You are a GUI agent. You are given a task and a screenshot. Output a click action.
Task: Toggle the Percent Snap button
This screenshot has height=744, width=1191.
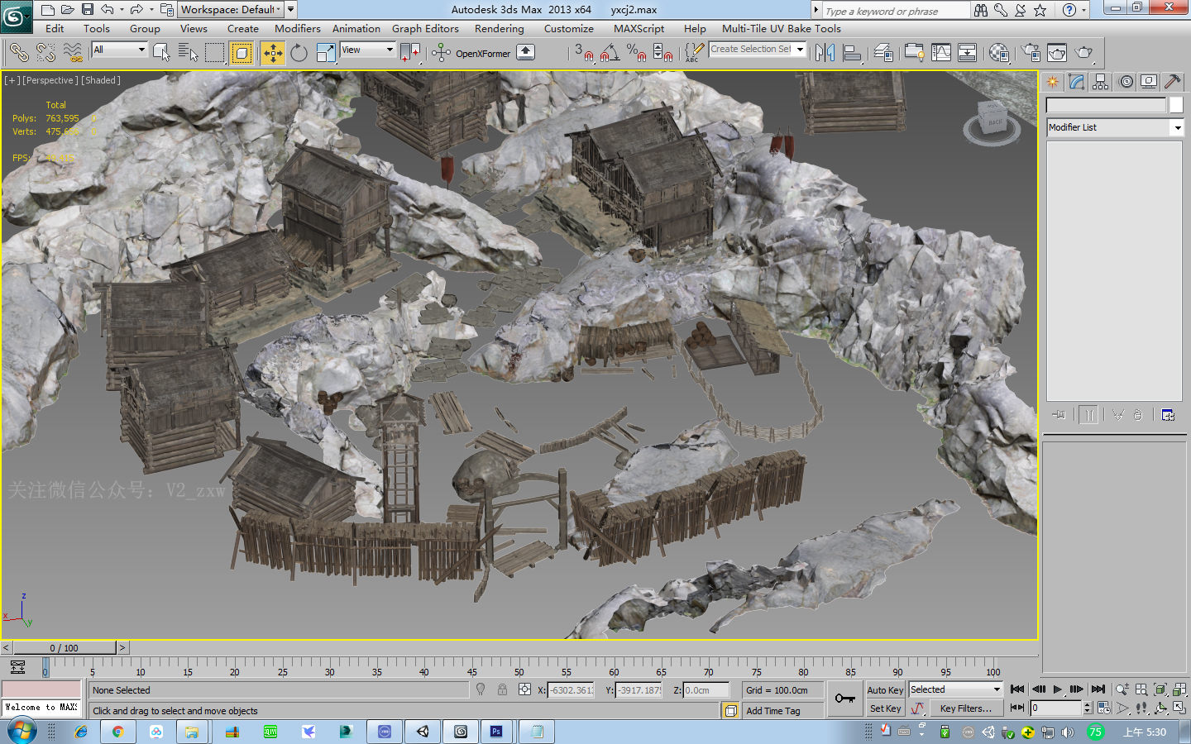point(637,53)
